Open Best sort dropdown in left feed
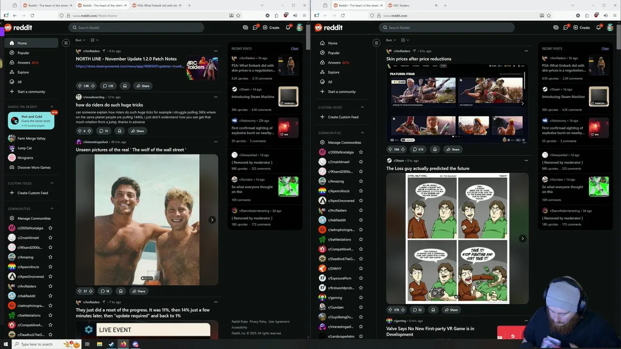This screenshot has height=349, width=621. pyautogui.click(x=80, y=40)
